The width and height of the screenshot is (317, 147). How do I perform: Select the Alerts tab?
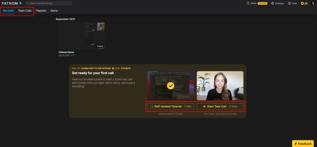pyautogui.click(x=54, y=11)
